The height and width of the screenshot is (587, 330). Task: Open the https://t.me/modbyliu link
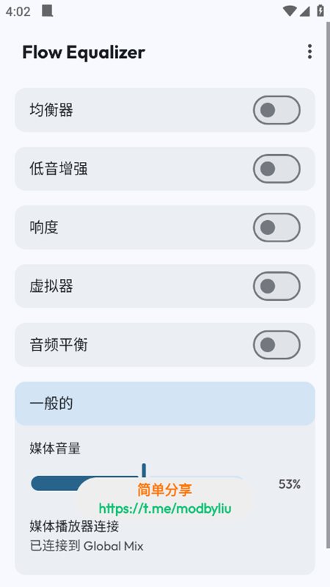pos(165,508)
